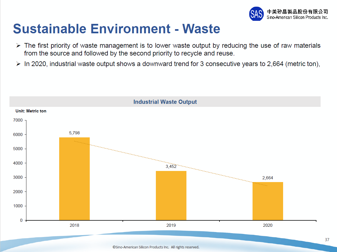Click the copyright footer text
Viewport: 337px width, 252px height.
[x=156, y=247]
